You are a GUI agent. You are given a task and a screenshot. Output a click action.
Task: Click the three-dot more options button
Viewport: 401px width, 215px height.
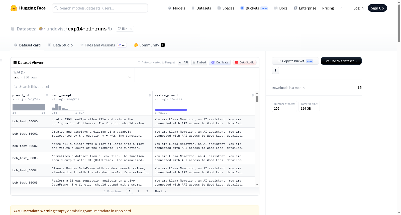(275, 70)
